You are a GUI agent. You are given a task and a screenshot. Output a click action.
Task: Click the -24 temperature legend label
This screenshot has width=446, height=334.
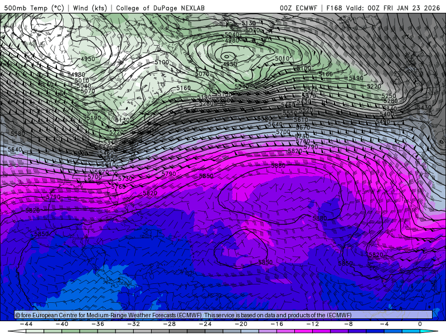click(x=205, y=324)
